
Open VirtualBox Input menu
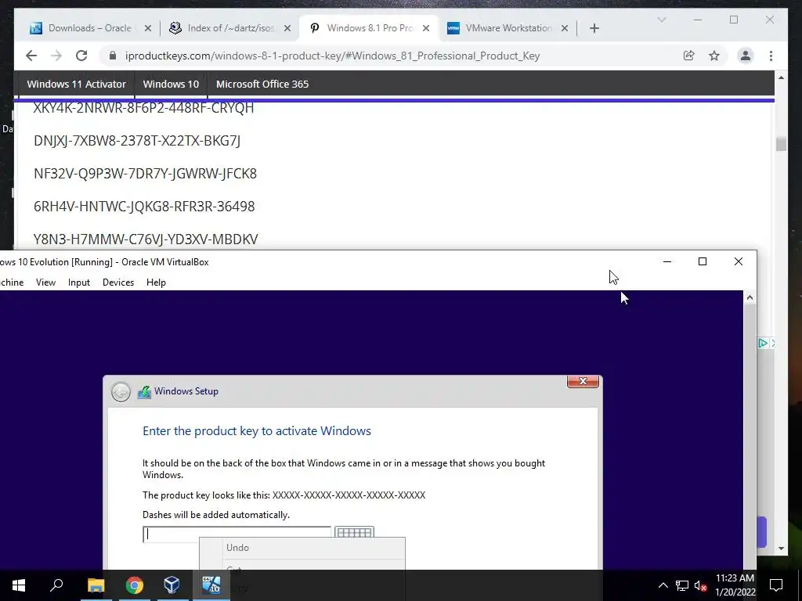[x=79, y=282]
